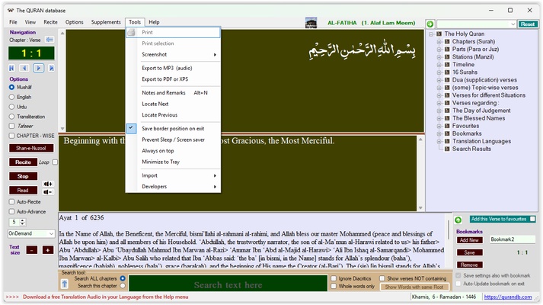Click the book icon next to Bookmarks

click(x=447, y=133)
